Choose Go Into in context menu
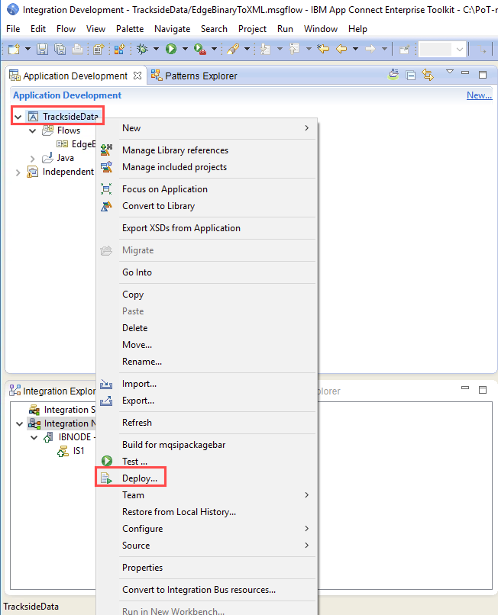The width and height of the screenshot is (498, 615). point(206,272)
